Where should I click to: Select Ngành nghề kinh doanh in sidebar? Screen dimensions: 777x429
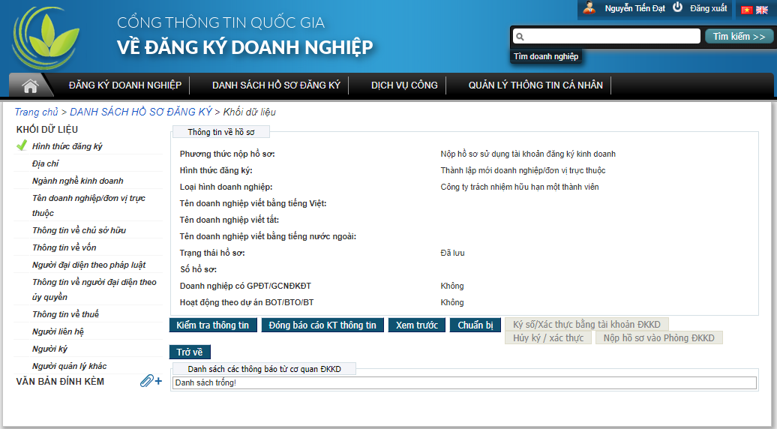coord(77,181)
